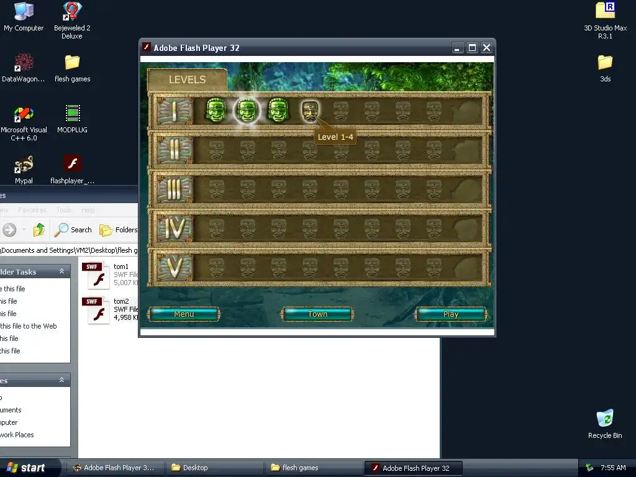Image resolution: width=636 pixels, height=477 pixels.
Task: Click the first locked mask in row IV
Action: click(x=217, y=229)
